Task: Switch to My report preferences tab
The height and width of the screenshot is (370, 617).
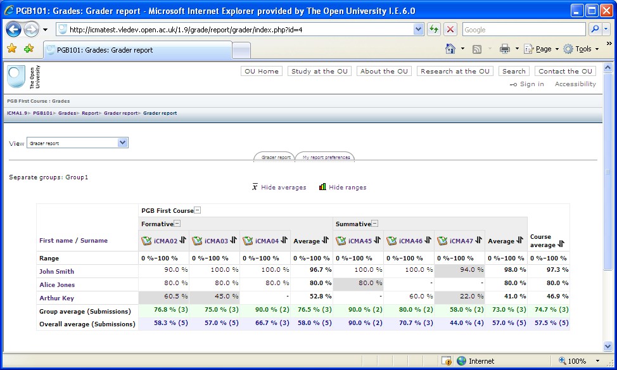Action: [x=326, y=156]
